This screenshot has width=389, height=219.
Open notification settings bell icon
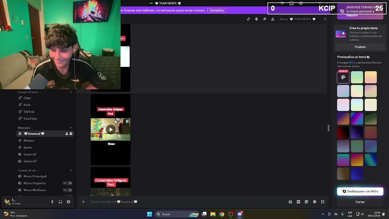[256, 19]
